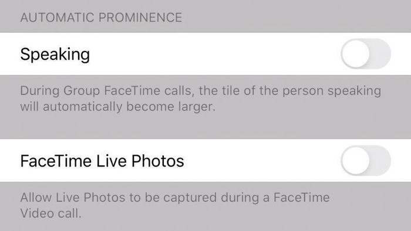Click "will automatically become larger" footer line
Image resolution: width=411 pixels, height=231 pixels.
pyautogui.click(x=118, y=107)
